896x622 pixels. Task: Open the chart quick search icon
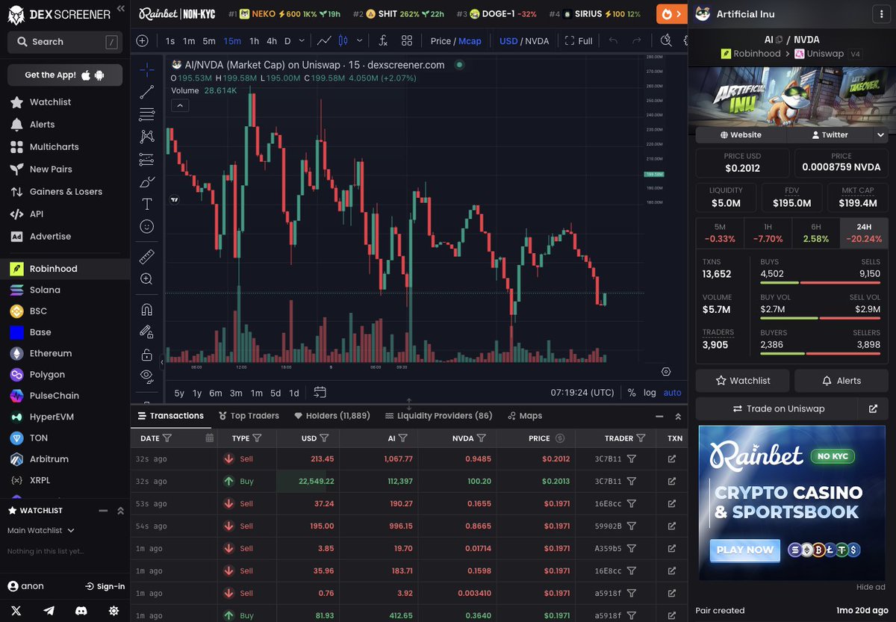tap(666, 40)
